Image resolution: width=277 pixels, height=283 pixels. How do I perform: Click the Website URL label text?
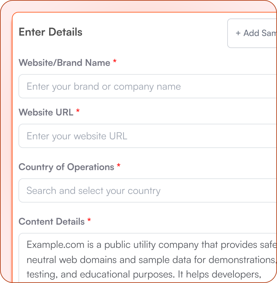[x=46, y=112]
